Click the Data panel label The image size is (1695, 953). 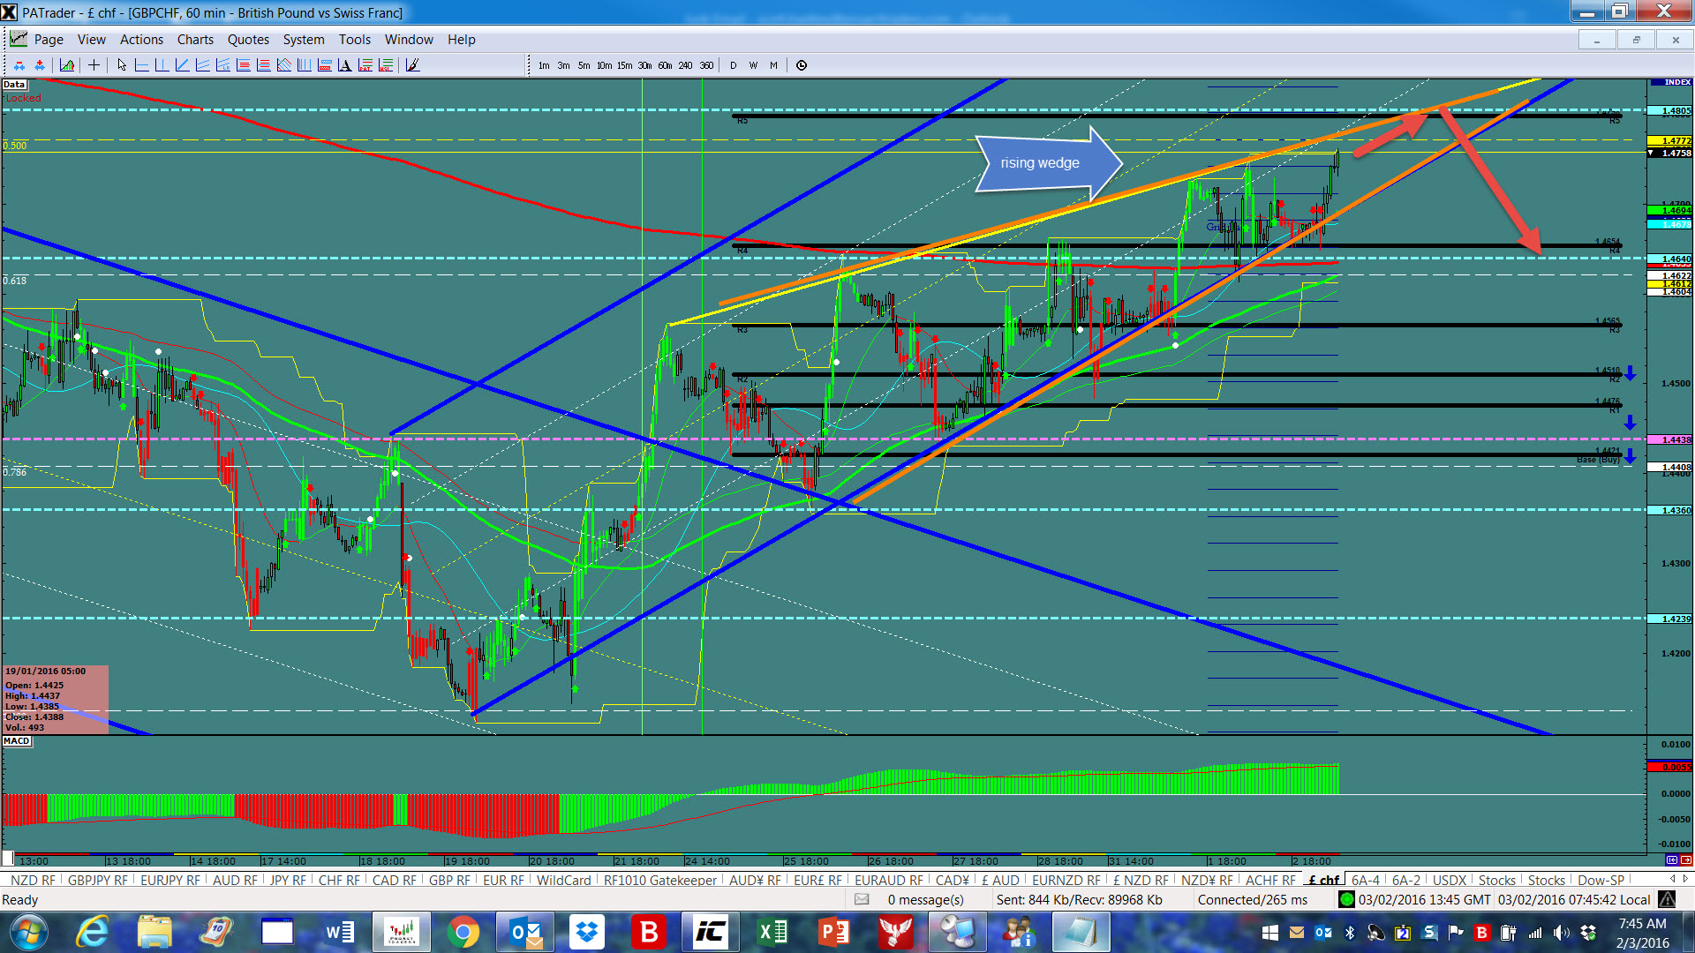tap(14, 85)
